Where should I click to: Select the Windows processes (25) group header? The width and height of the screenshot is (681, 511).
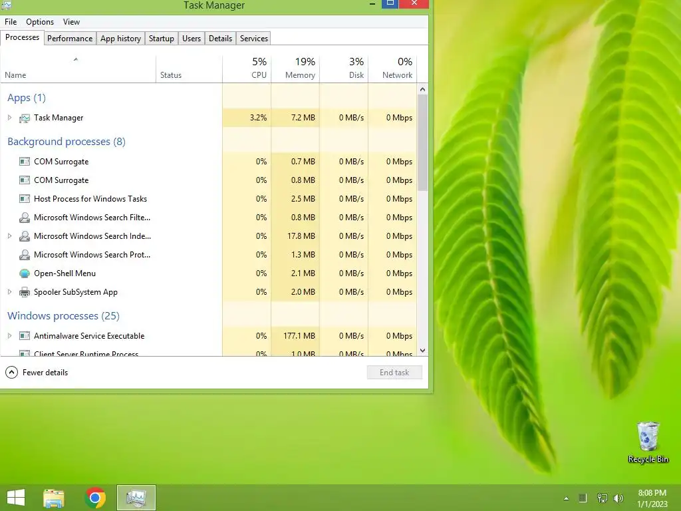[63, 316]
